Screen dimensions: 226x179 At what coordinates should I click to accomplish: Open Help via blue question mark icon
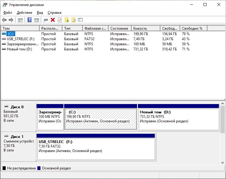pyautogui.click(x=29, y=20)
